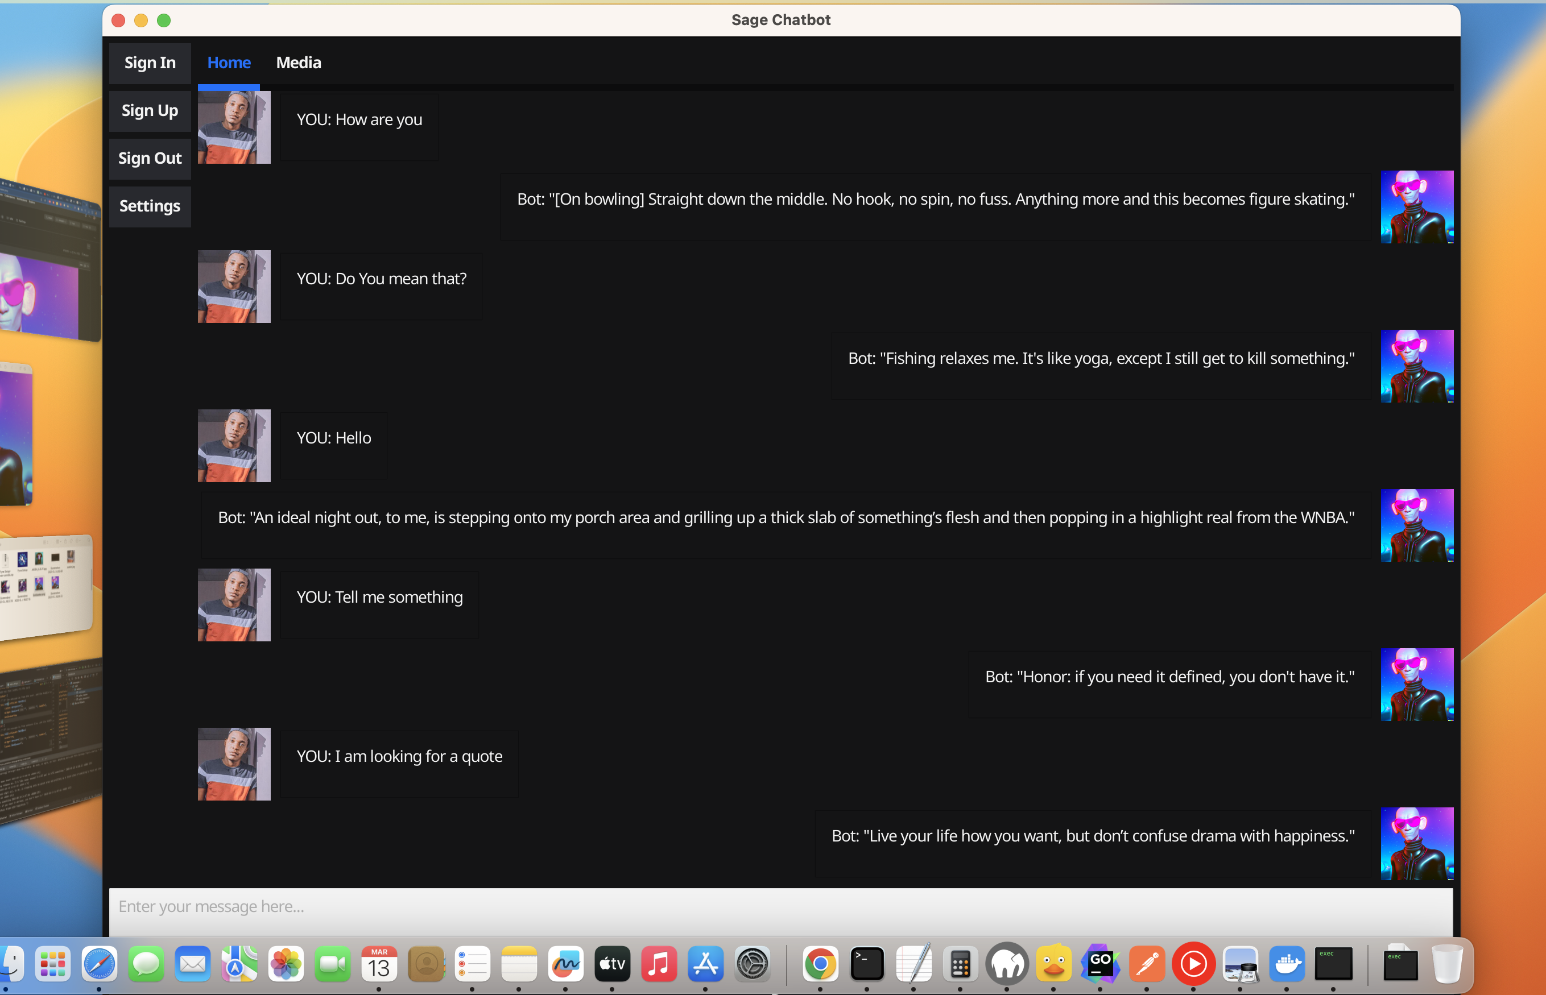Open the Music app in dock

pos(658,964)
